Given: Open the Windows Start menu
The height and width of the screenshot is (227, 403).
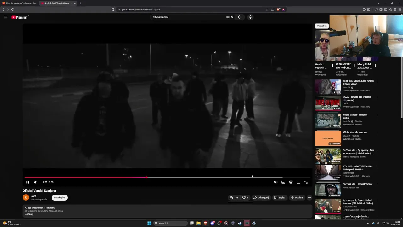Looking at the screenshot, I should tap(149, 223).
